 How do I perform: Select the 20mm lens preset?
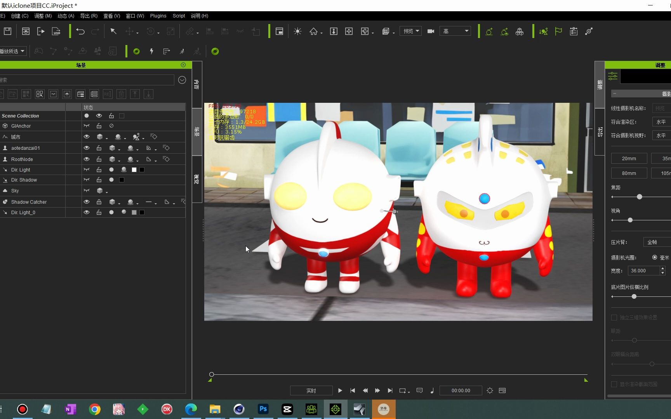tap(629, 158)
